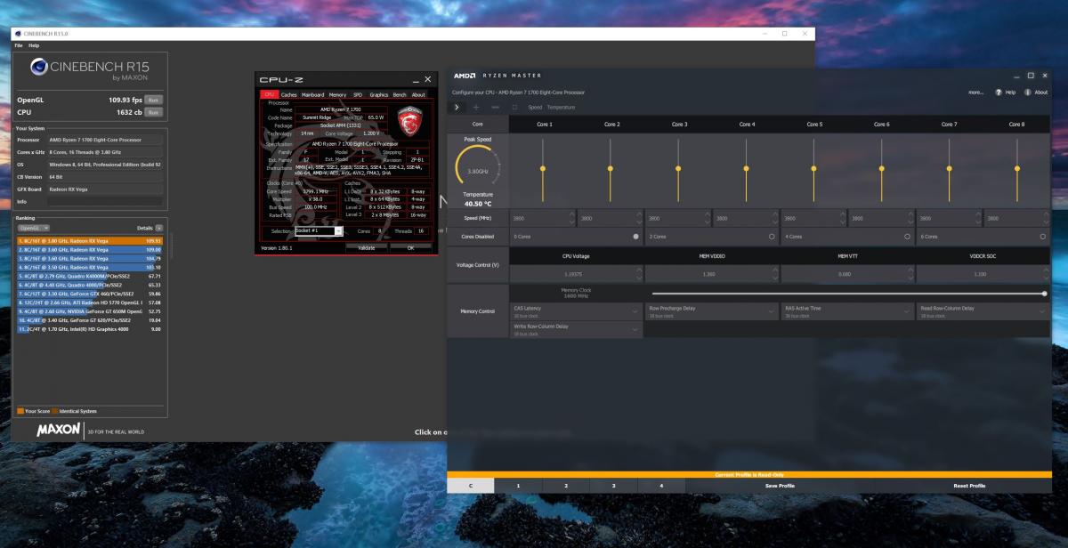This screenshot has height=548, width=1068.
Task: Click the Info input field in Cinebench
Action: point(105,201)
